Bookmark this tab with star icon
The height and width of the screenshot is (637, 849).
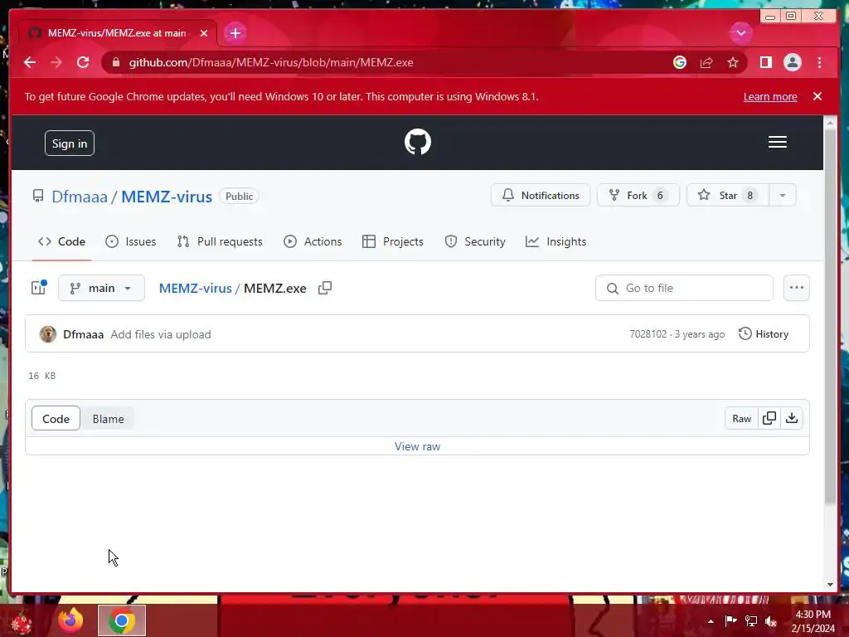click(733, 62)
